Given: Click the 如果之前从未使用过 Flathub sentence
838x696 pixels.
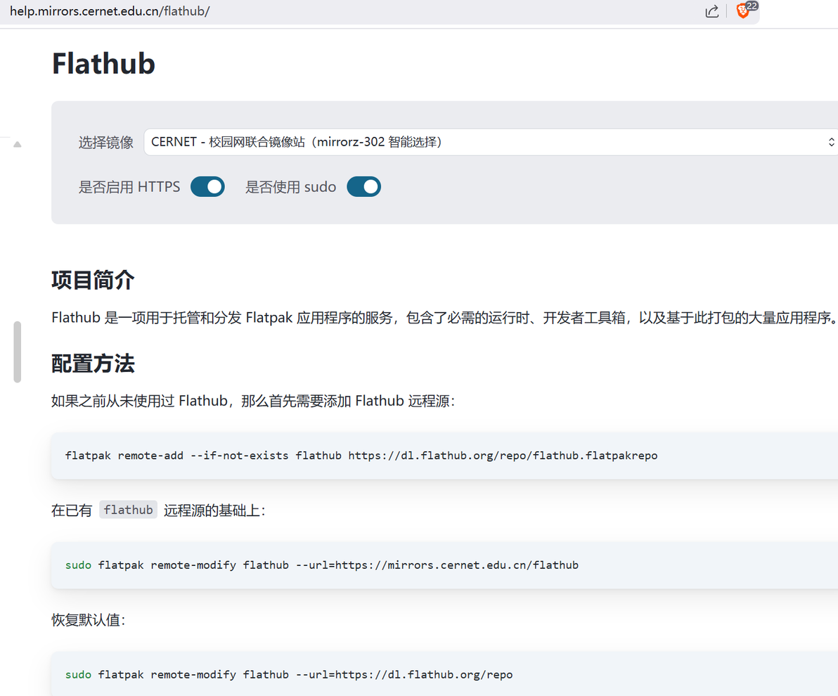Looking at the screenshot, I should click(253, 401).
